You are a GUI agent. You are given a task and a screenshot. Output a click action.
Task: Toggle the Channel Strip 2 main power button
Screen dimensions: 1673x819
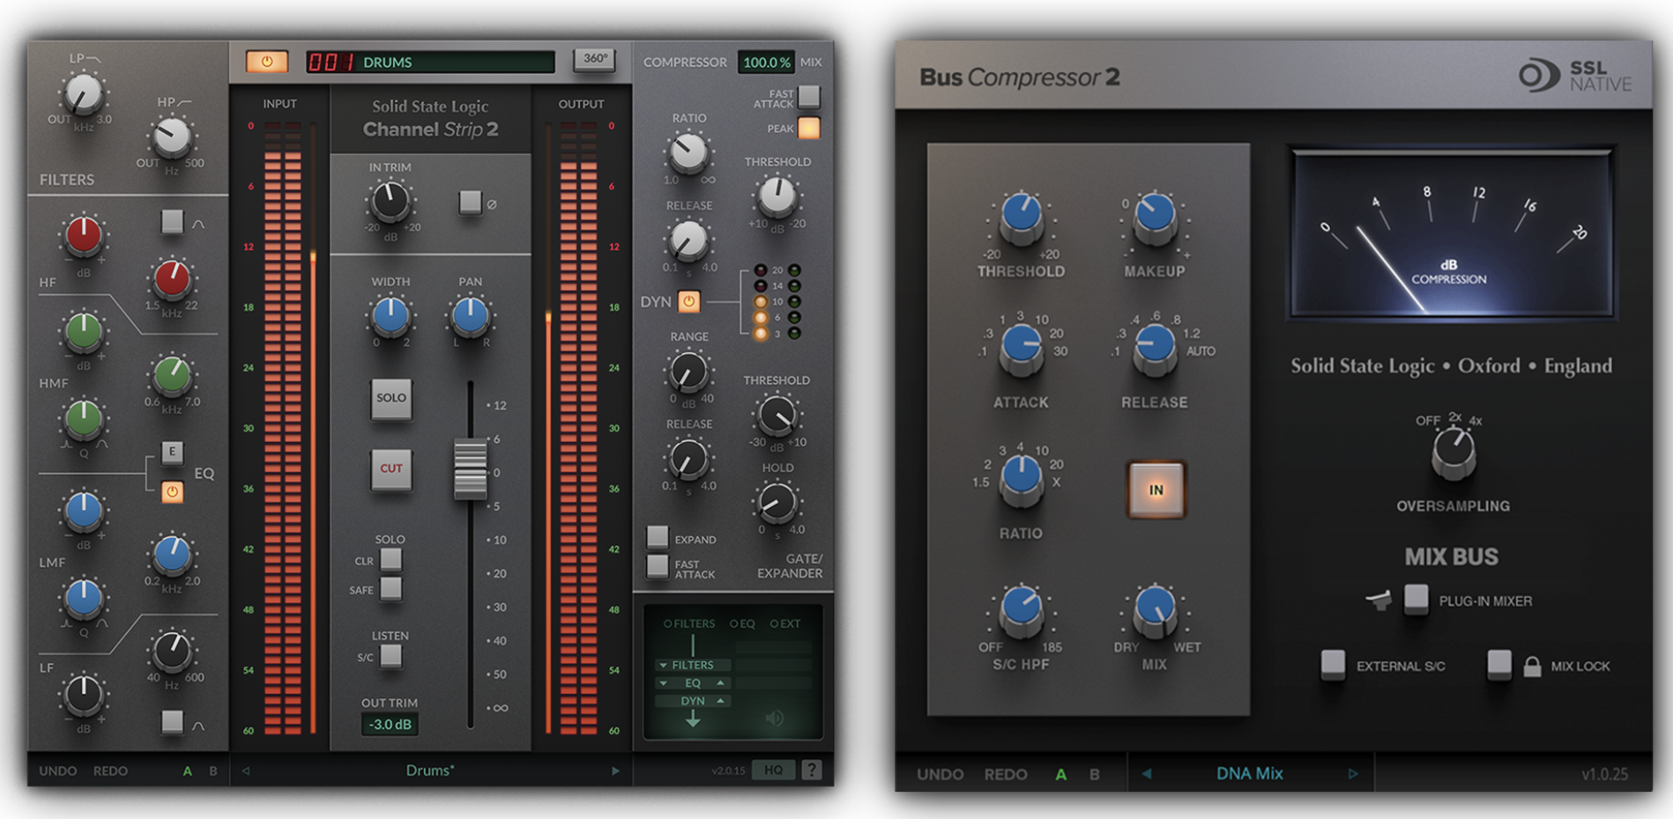point(266,62)
